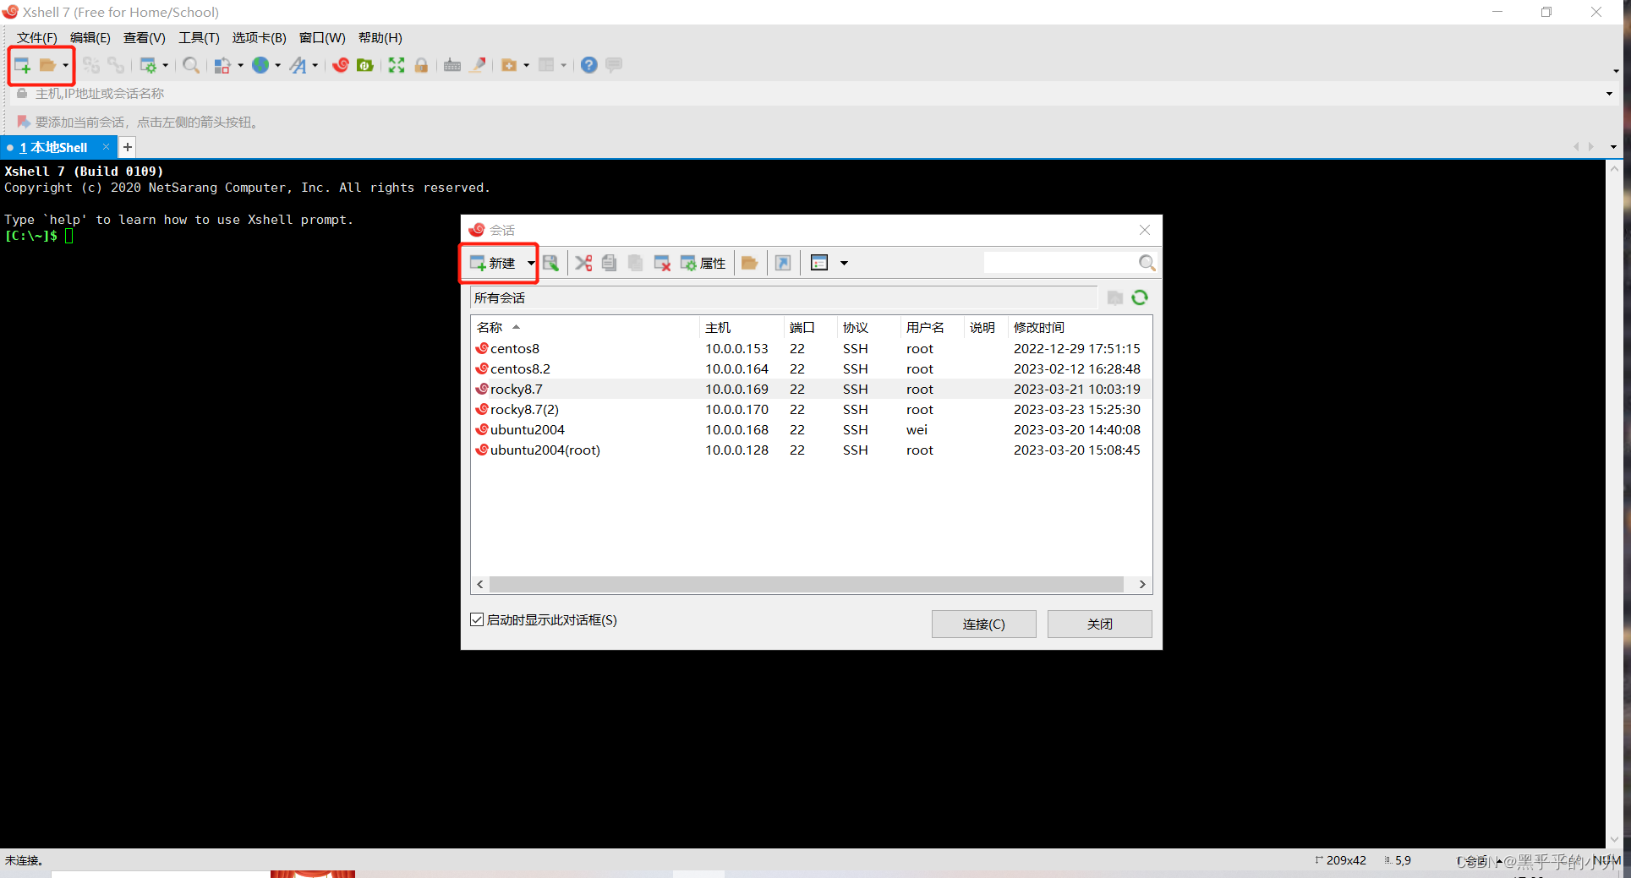Select the rocky8.7(2) session row
The width and height of the screenshot is (1631, 878).
coord(811,409)
